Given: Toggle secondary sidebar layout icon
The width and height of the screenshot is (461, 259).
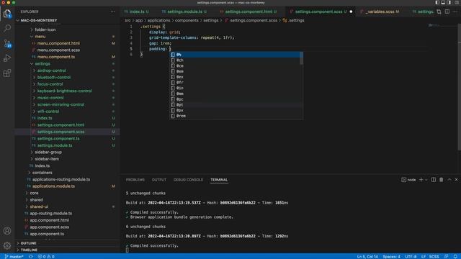Looking at the screenshot, I should (449, 3).
